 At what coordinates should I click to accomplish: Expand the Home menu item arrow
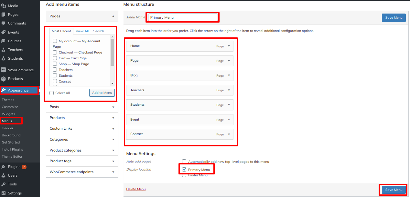click(229, 46)
